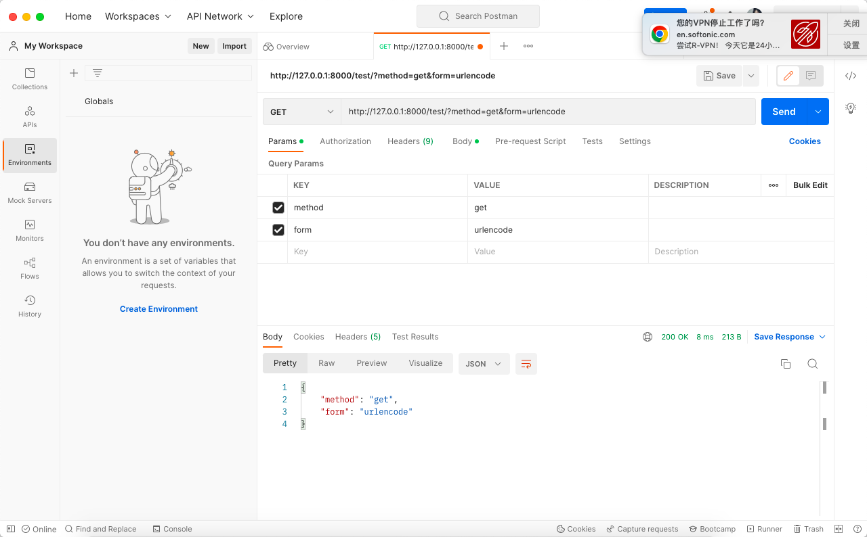Open the Collections sidebar panel
Image resolution: width=867 pixels, height=537 pixels.
30,78
